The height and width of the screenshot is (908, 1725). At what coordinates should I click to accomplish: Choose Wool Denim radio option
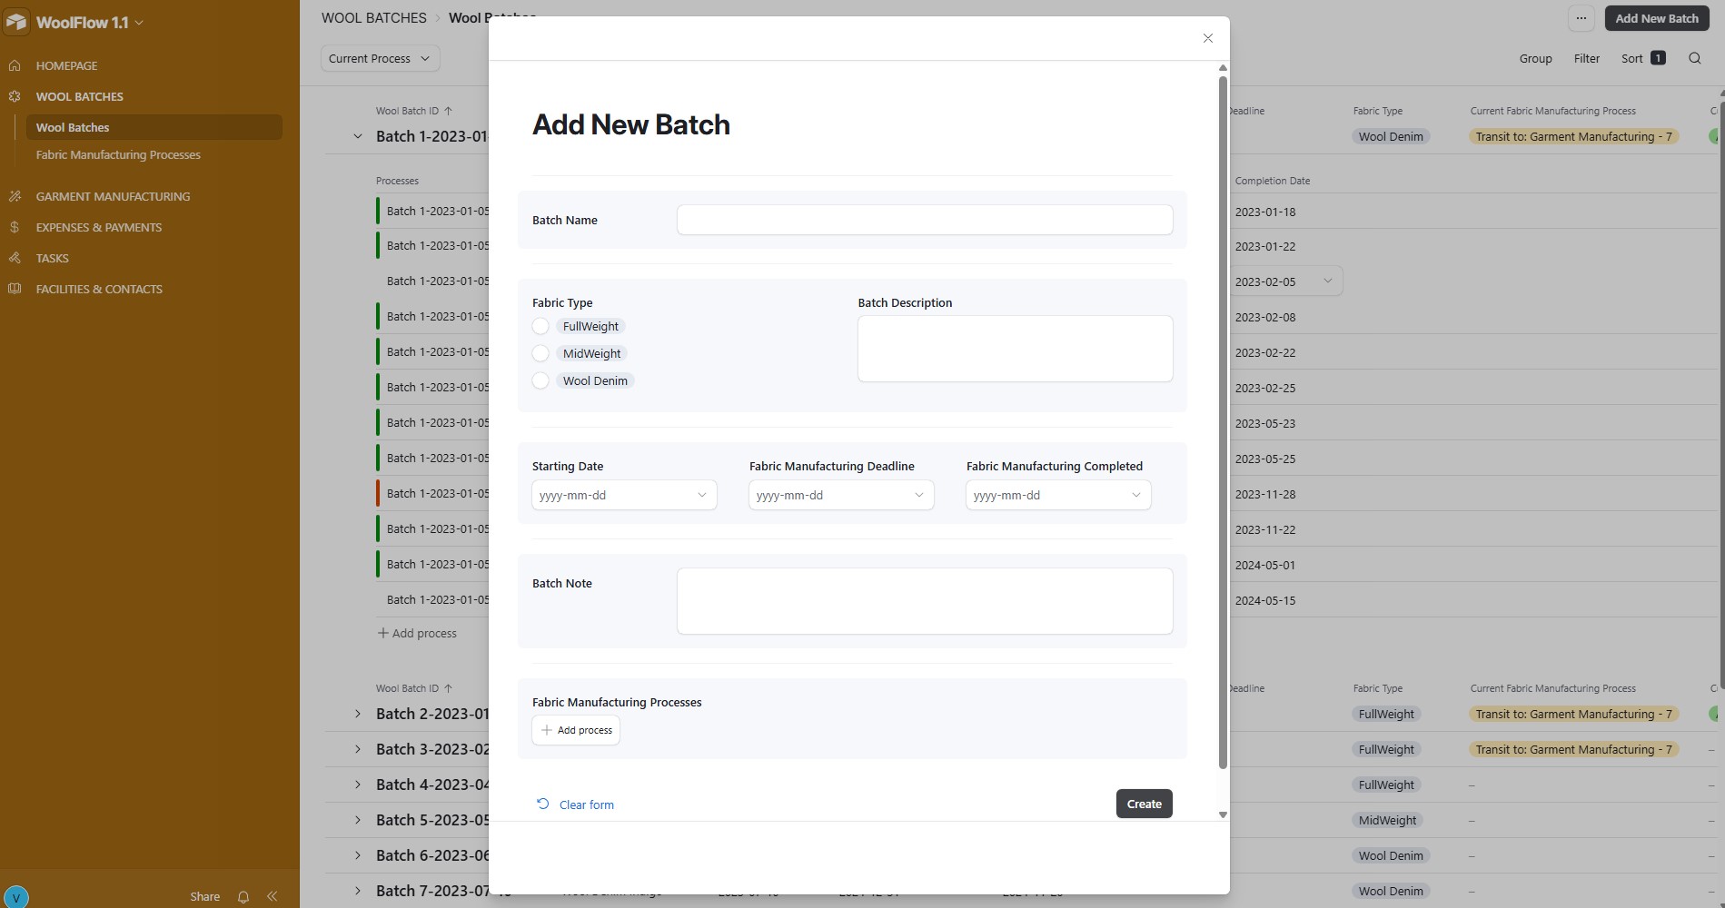pos(541,380)
